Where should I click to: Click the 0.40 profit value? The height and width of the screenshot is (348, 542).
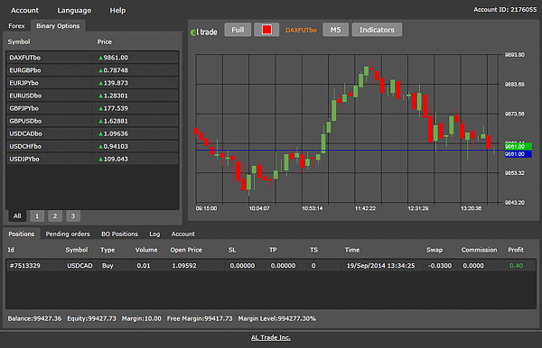click(x=517, y=266)
